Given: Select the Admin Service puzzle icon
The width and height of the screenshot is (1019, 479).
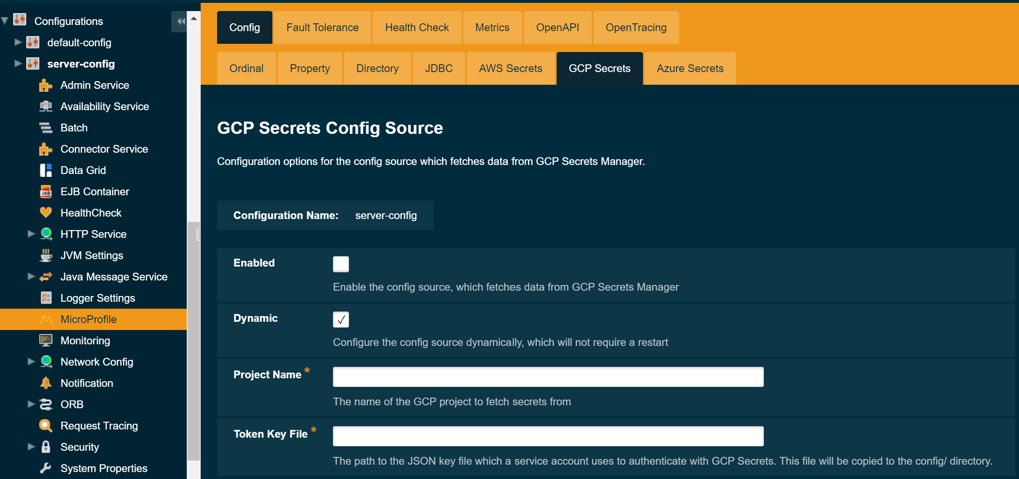Looking at the screenshot, I should pos(46,85).
